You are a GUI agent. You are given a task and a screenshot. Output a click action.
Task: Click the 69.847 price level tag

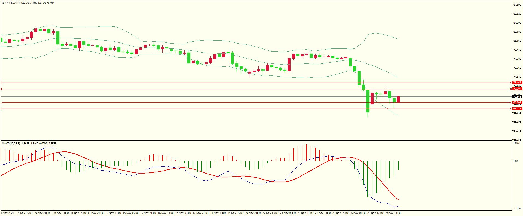click(x=517, y=102)
